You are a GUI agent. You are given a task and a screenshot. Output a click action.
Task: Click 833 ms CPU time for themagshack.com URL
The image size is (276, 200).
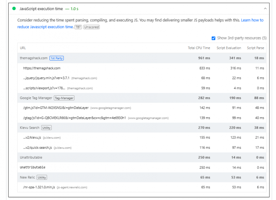coord(205,68)
